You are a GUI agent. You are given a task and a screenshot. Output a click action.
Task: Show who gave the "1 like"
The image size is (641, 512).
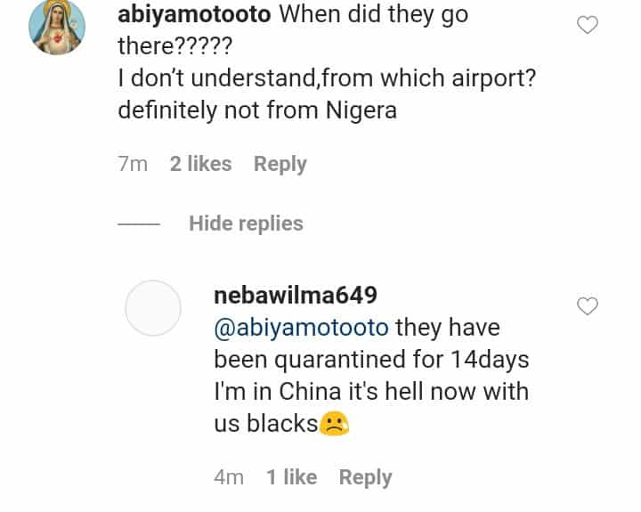click(x=291, y=477)
